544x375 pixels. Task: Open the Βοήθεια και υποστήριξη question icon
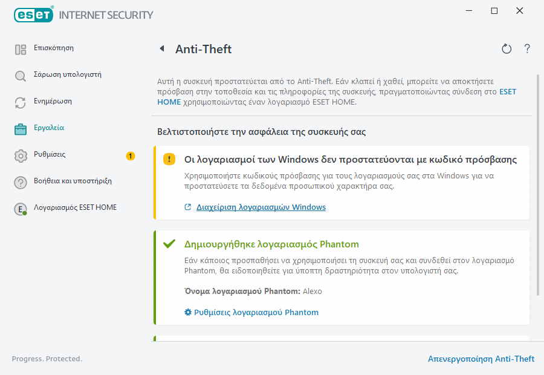pos(20,181)
